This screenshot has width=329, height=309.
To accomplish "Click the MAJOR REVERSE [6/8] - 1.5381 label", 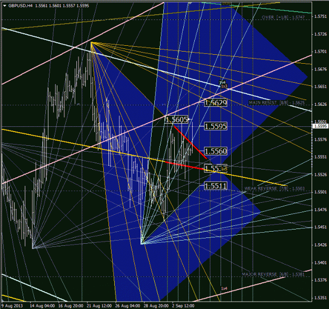I will [x=273, y=274].
